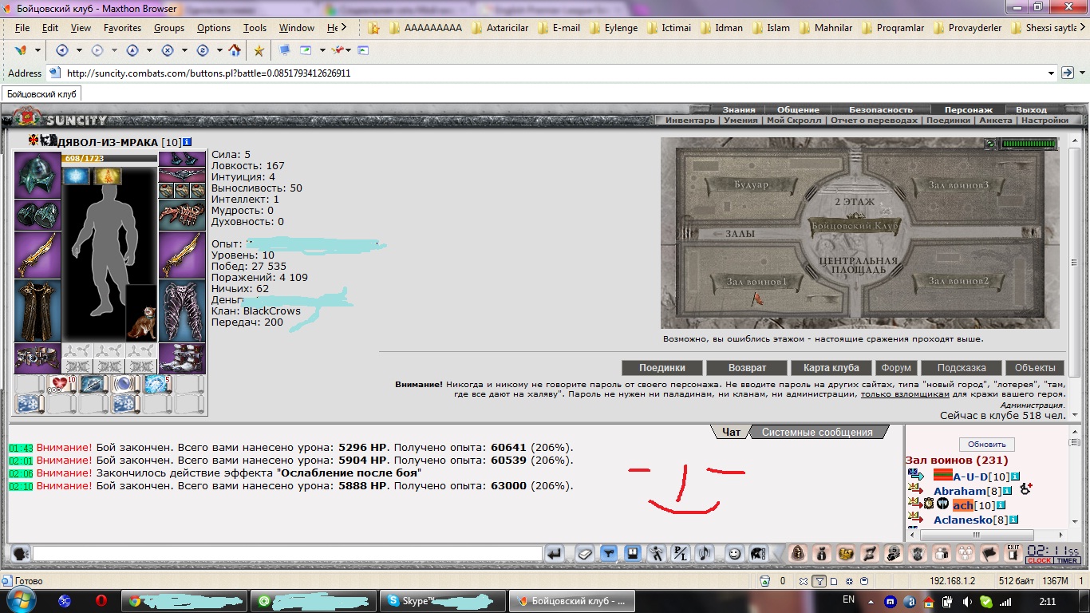Click the left golden dagger weapon slot
Screen dimensions: 1090x613
coord(38,255)
